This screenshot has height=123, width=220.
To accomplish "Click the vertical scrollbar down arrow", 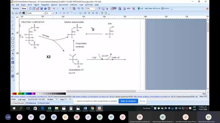I will click(x=208, y=89).
